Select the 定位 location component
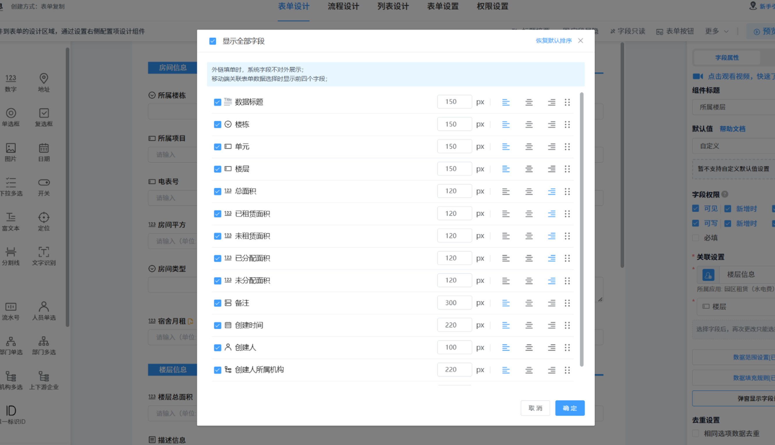 [44, 222]
